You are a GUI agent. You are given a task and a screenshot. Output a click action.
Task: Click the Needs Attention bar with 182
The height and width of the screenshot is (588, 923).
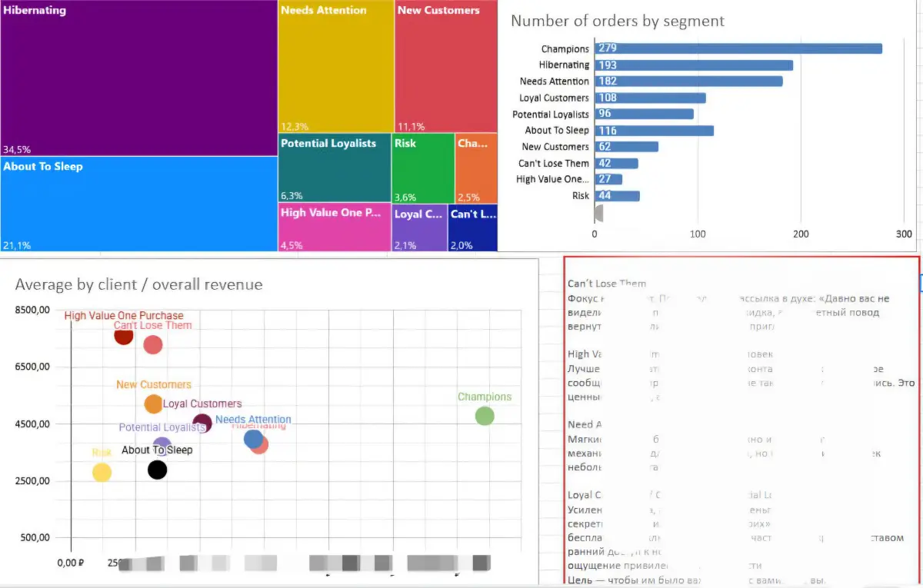(688, 81)
